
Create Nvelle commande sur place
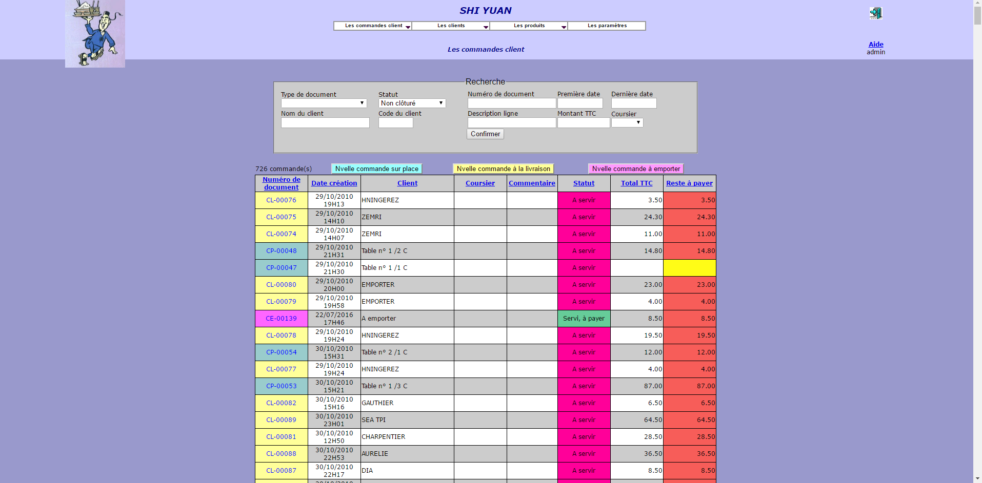[376, 169]
